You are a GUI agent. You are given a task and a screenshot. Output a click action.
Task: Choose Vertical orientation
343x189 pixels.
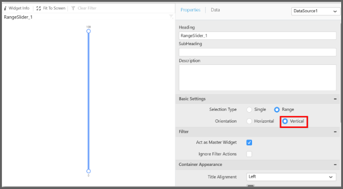(285, 121)
